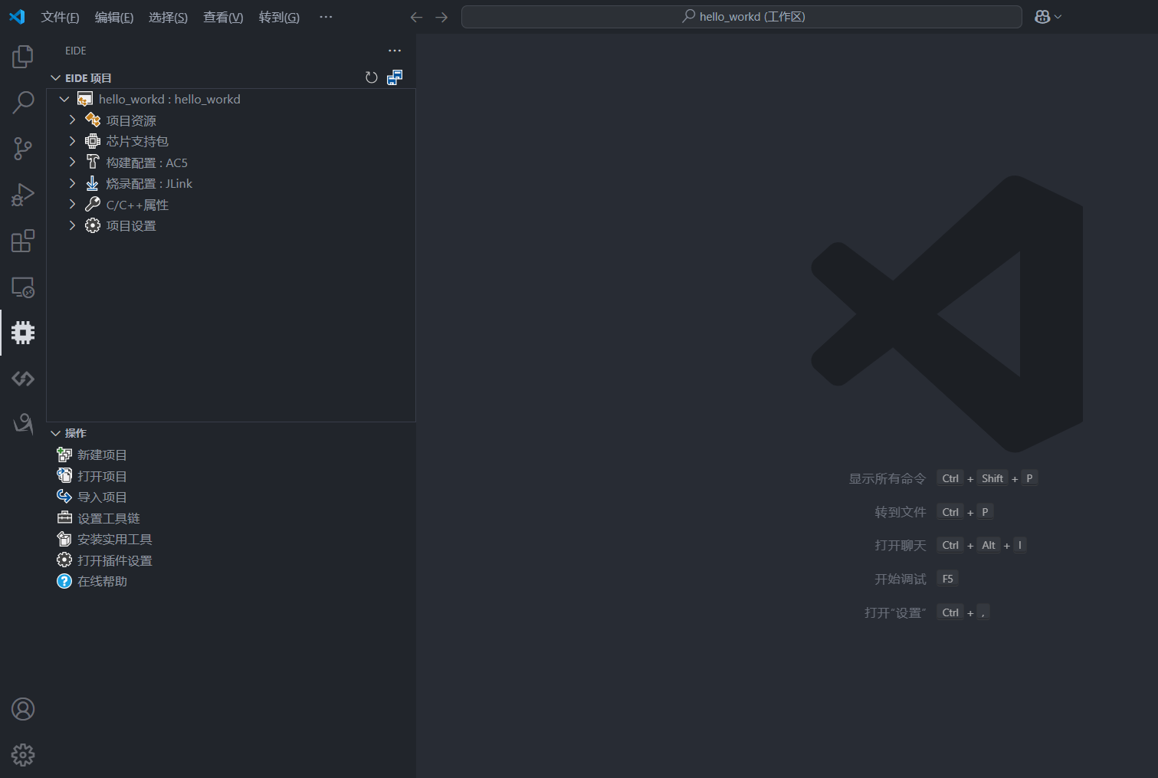
Task: Open the Explorer view in activity bar
Action: coord(23,57)
